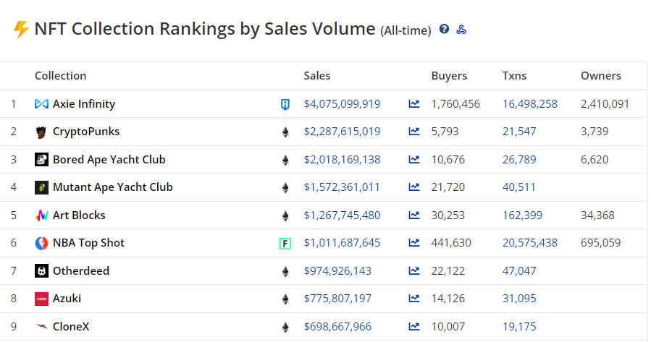Image resolution: width=651 pixels, height=342 pixels.
Task: Click the sales value $2,287,615,019
Action: click(x=342, y=132)
